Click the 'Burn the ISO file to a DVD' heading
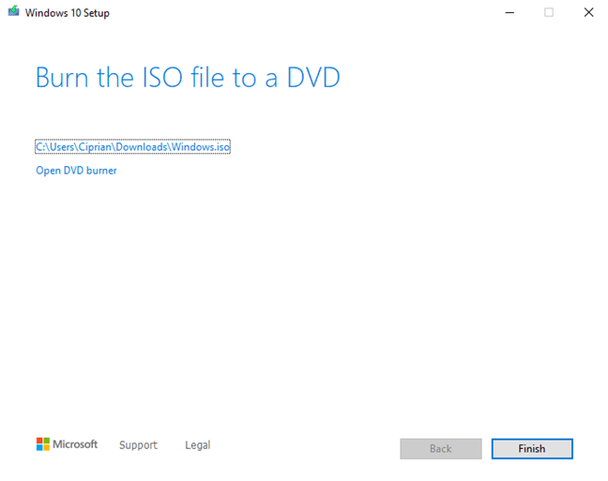This screenshot has width=608, height=481. click(188, 78)
